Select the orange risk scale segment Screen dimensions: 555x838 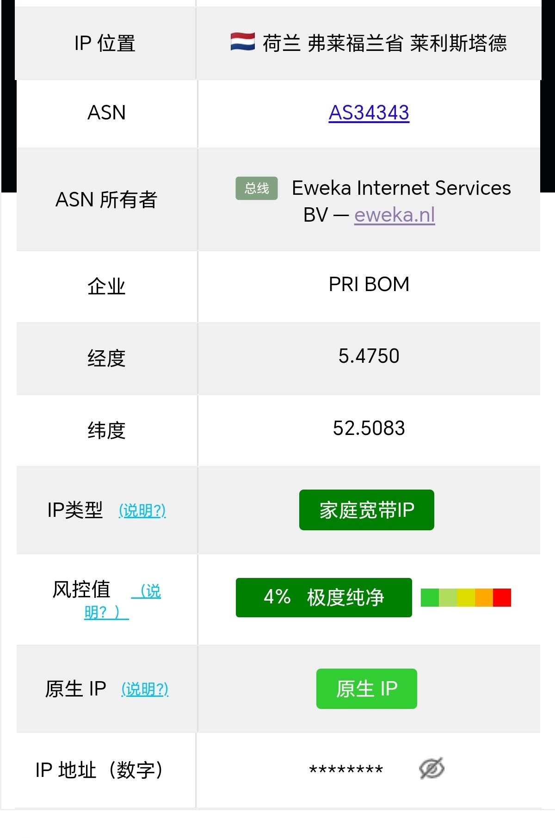(484, 597)
